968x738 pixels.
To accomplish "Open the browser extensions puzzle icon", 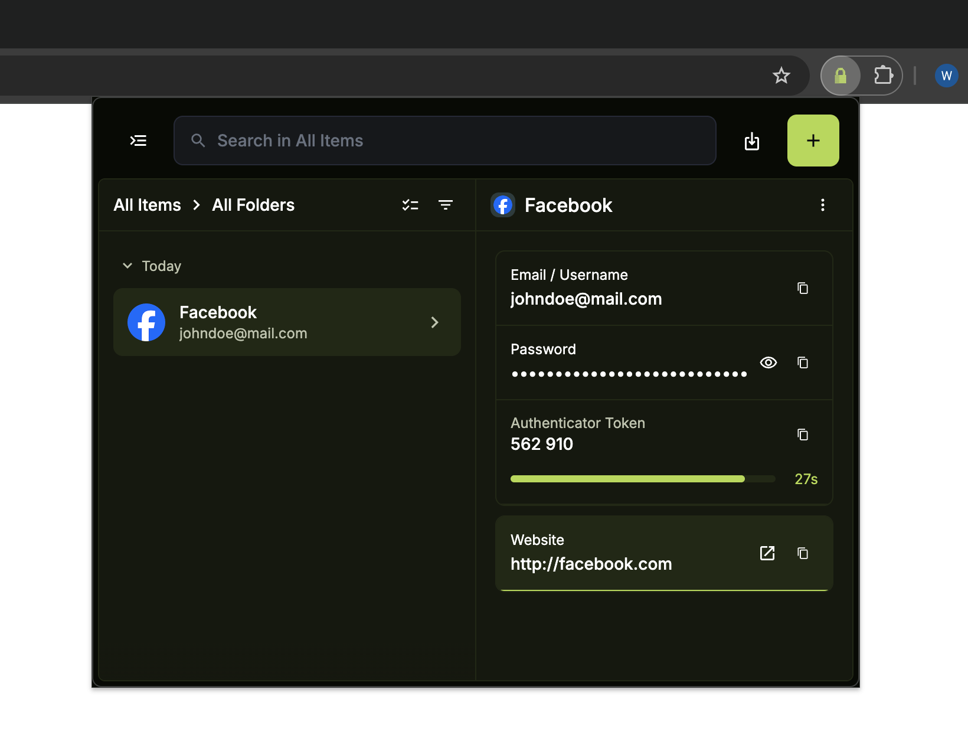I will pos(883,76).
